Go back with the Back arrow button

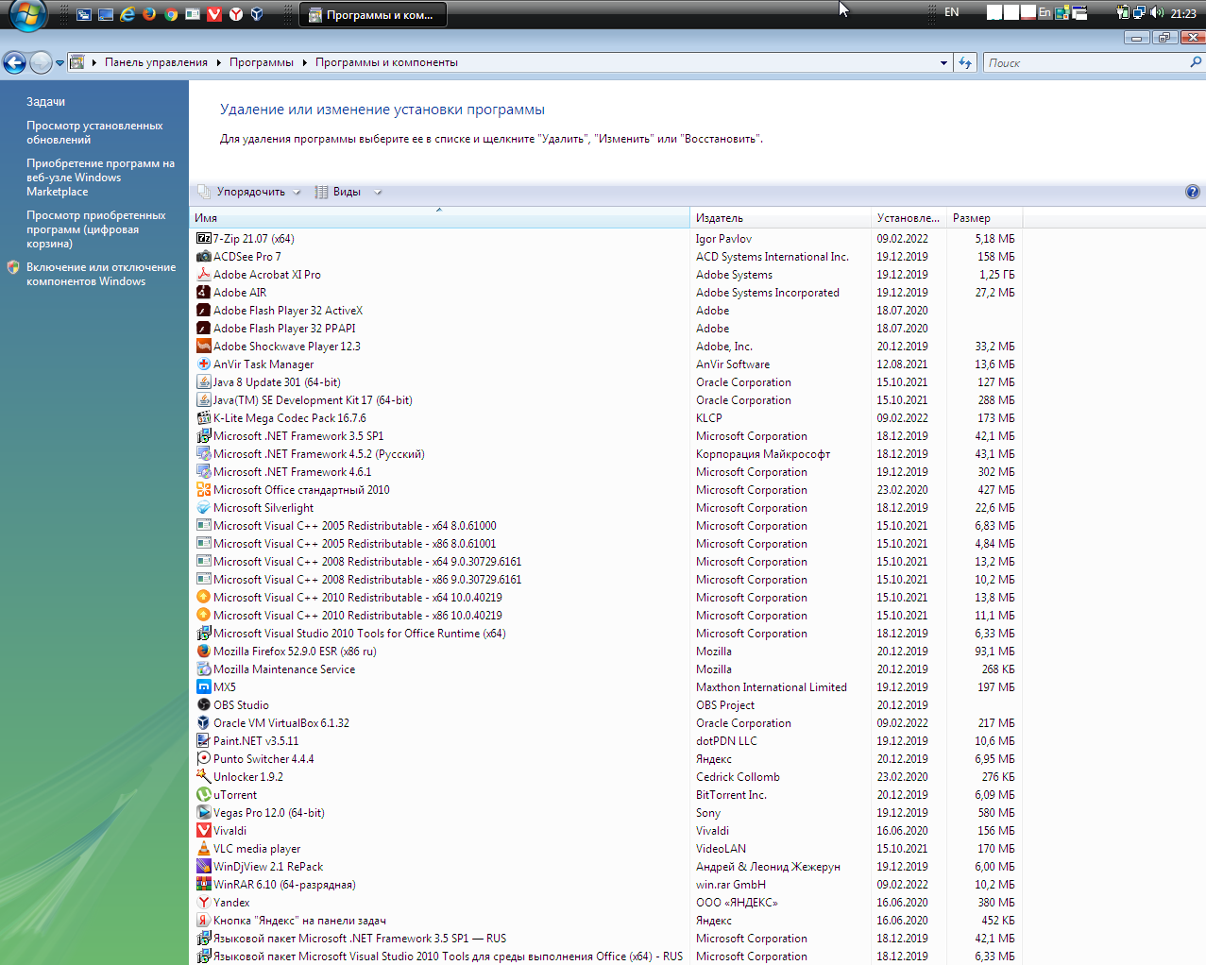[x=14, y=62]
